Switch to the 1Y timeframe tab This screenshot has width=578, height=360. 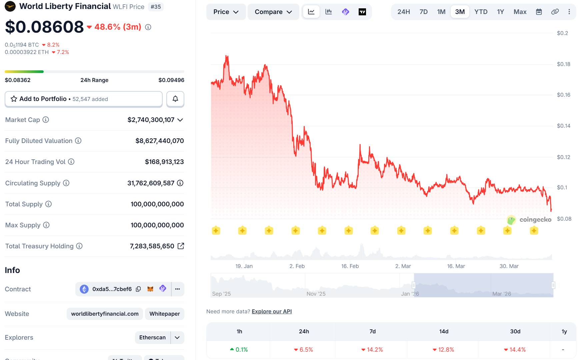tap(500, 12)
